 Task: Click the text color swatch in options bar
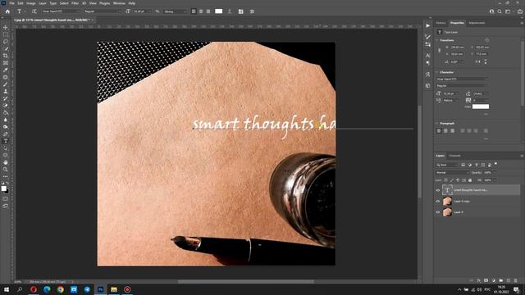pyautogui.click(x=219, y=11)
